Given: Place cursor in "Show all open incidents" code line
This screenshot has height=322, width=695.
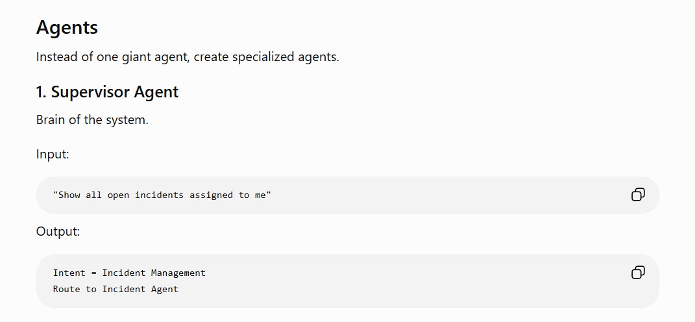Looking at the screenshot, I should pos(162,195).
